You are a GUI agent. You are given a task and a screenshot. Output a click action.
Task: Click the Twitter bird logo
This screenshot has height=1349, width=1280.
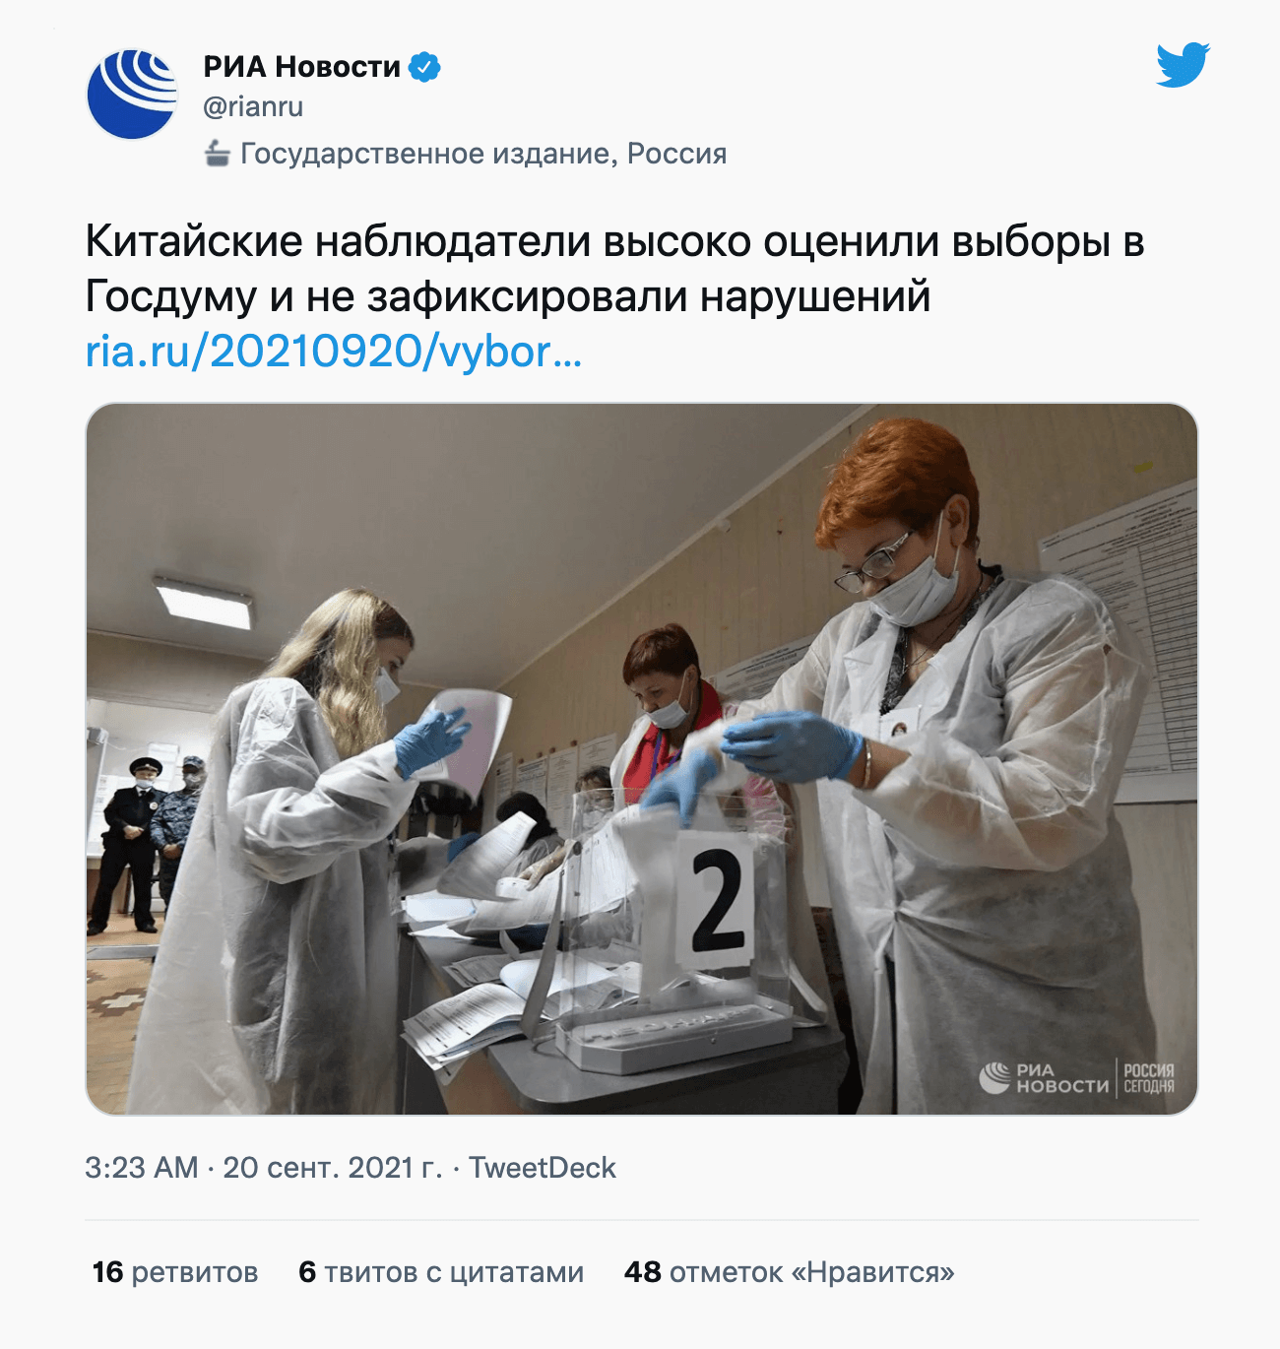click(x=1183, y=65)
